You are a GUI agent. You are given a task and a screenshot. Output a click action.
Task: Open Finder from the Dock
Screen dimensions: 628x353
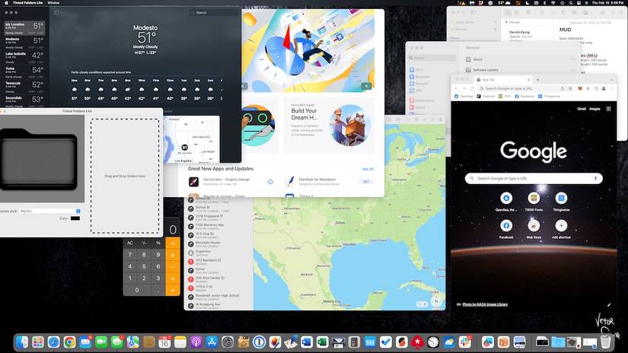click(22, 342)
